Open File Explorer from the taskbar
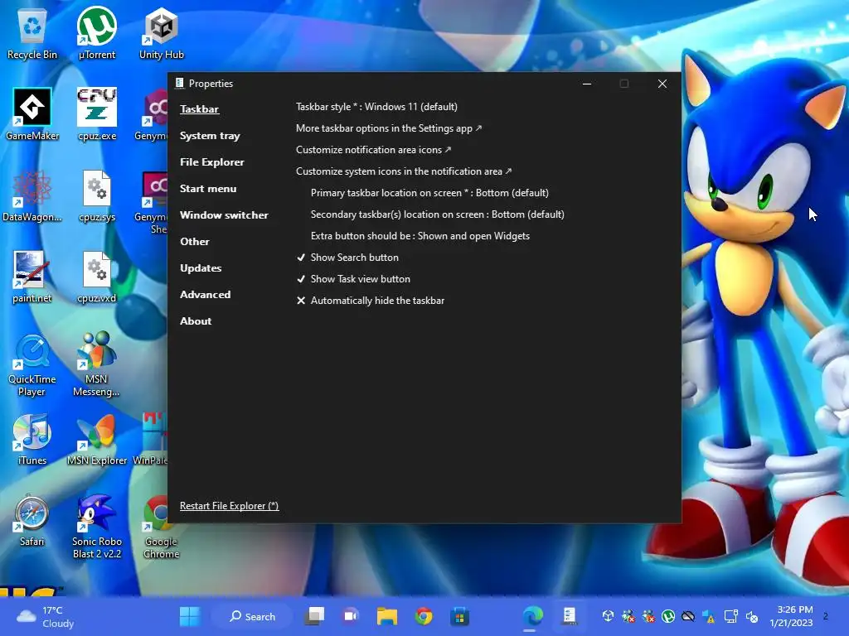 (387, 616)
